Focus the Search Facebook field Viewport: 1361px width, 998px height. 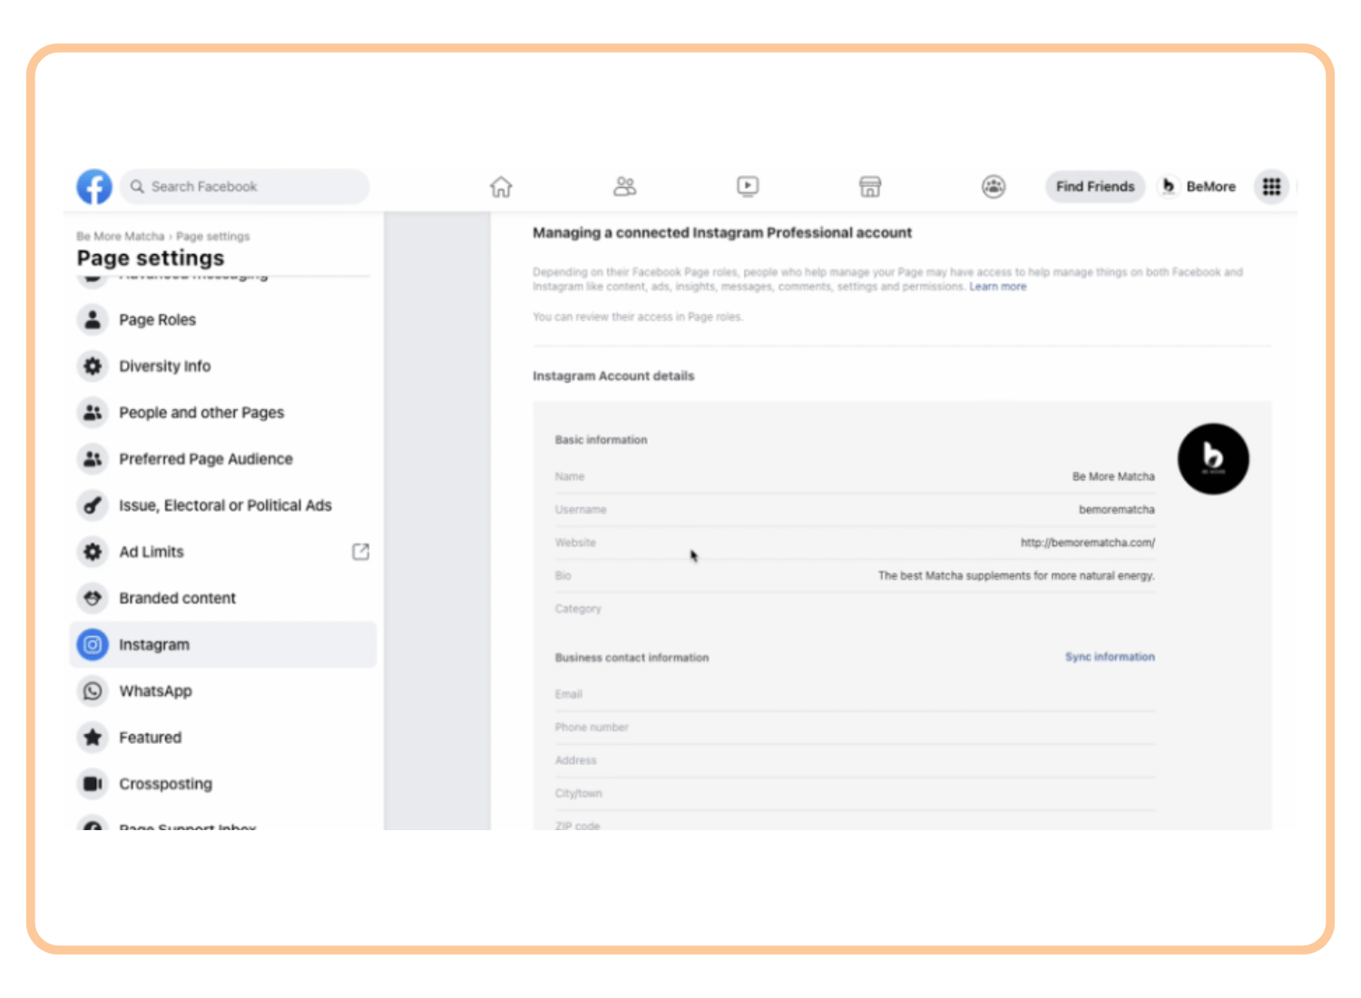coord(245,187)
